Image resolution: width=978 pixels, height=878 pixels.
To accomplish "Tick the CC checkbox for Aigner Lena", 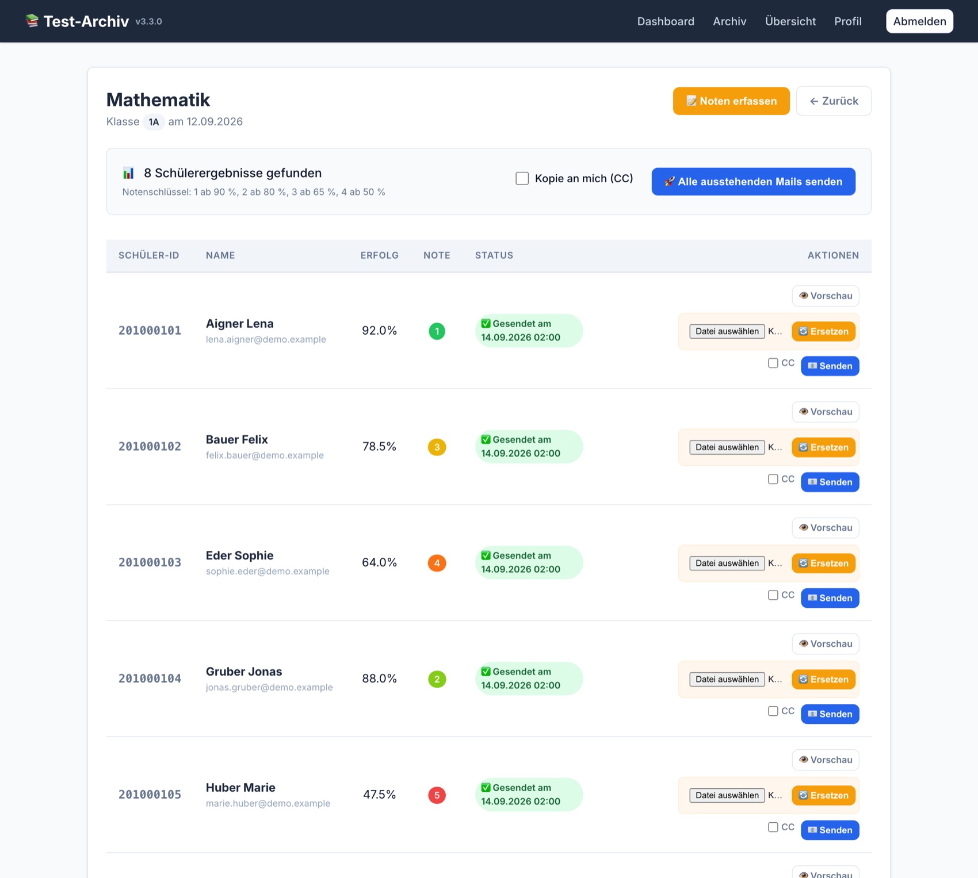I will (x=773, y=363).
